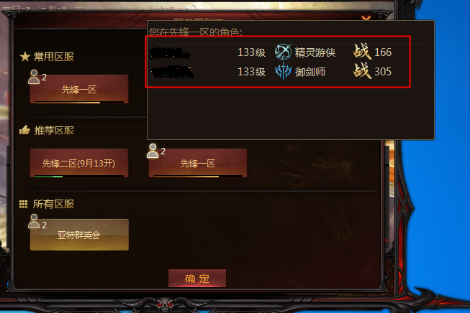Confirm selection with 确定 button
The image size is (470, 313).
click(x=197, y=279)
